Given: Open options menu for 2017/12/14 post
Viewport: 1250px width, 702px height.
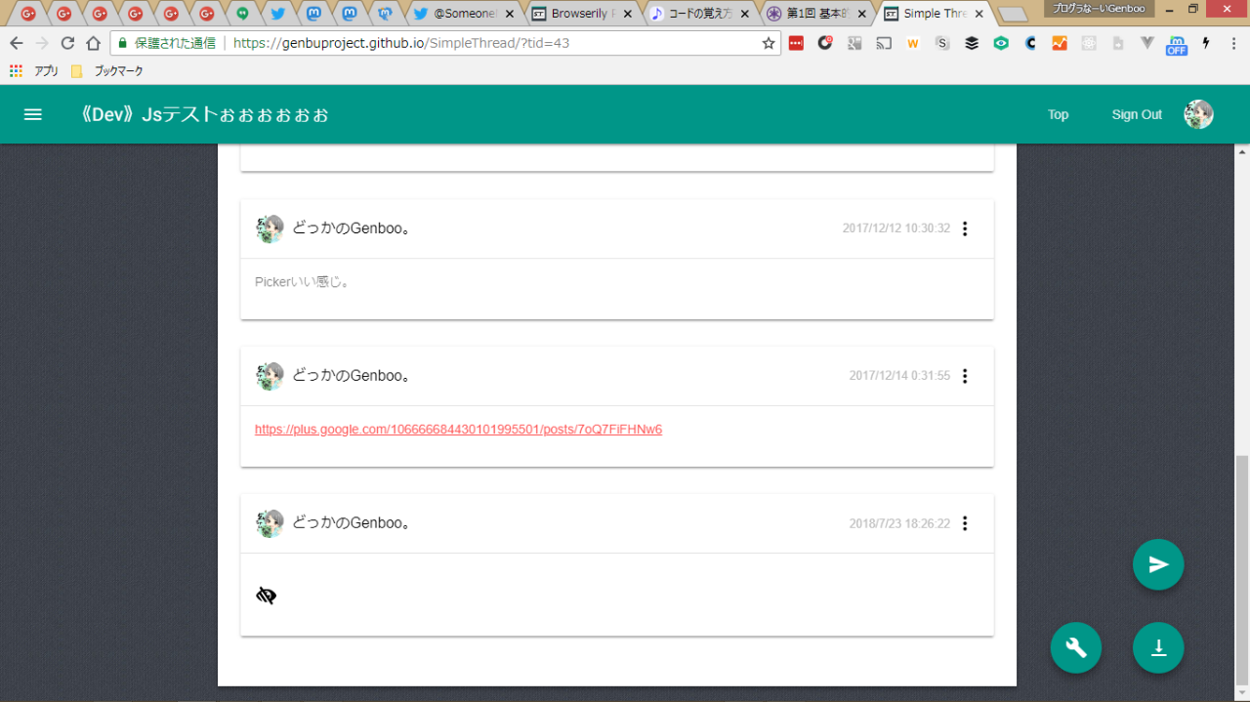Looking at the screenshot, I should (965, 376).
